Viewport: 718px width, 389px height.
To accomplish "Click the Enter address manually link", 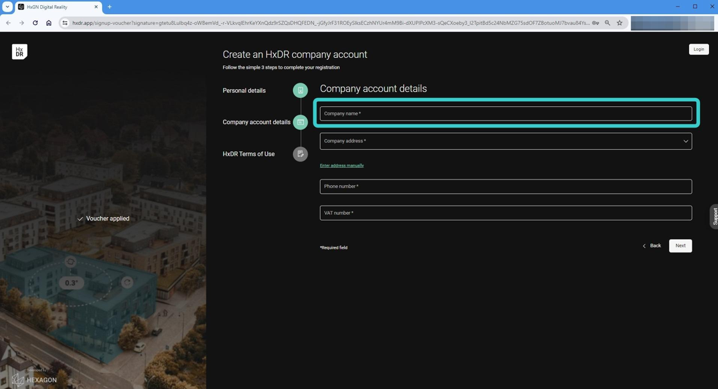I will pyautogui.click(x=342, y=166).
